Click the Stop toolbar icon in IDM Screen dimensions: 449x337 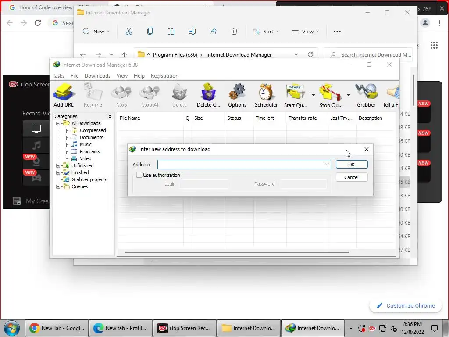[121, 95]
